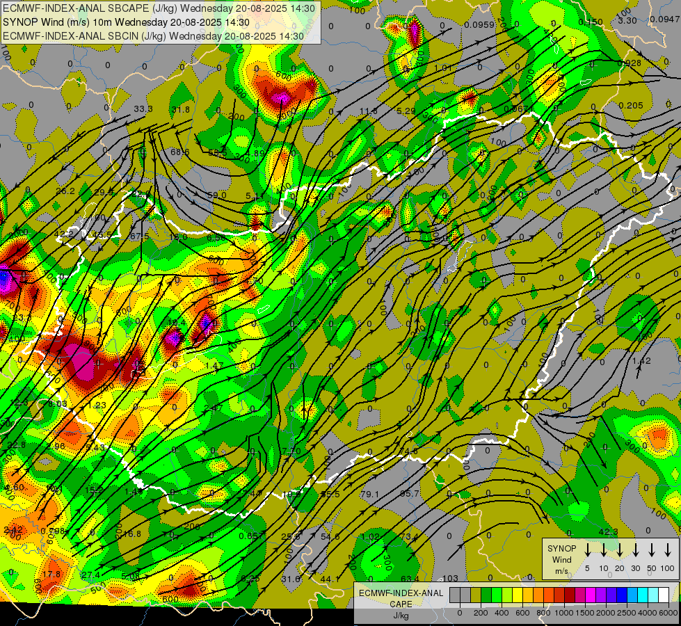Click the 100 m/s arrow in SYNOP Wind legend
The image size is (681, 626).
tap(668, 550)
